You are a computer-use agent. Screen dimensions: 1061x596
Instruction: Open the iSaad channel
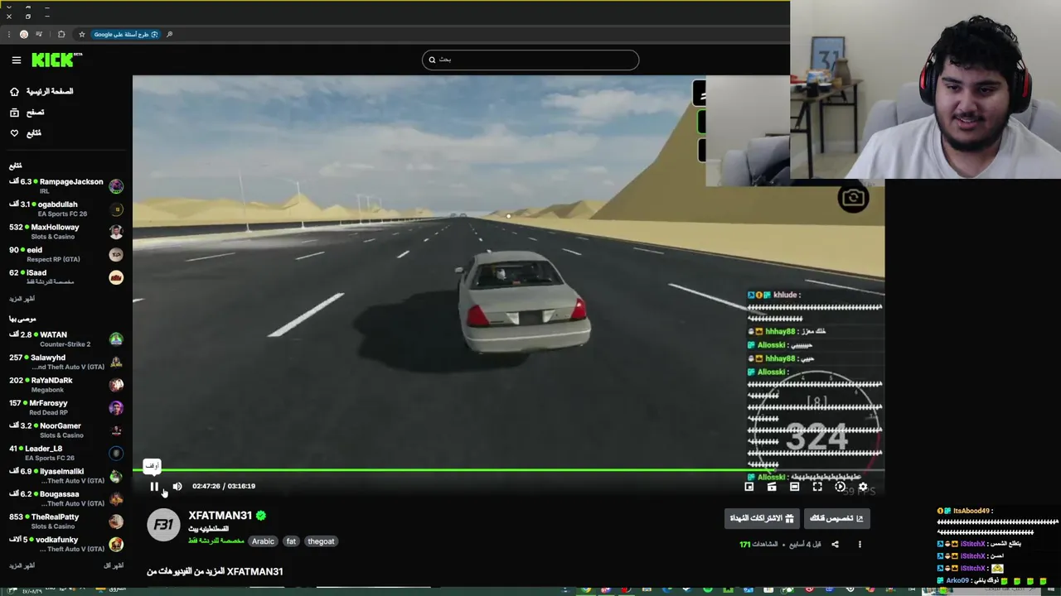pos(66,277)
